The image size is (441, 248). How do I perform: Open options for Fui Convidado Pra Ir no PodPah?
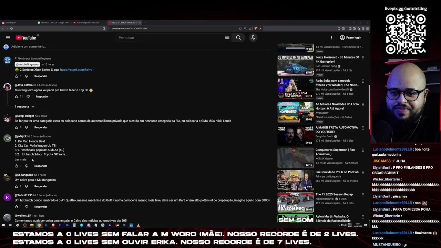pyautogui.click(x=363, y=172)
